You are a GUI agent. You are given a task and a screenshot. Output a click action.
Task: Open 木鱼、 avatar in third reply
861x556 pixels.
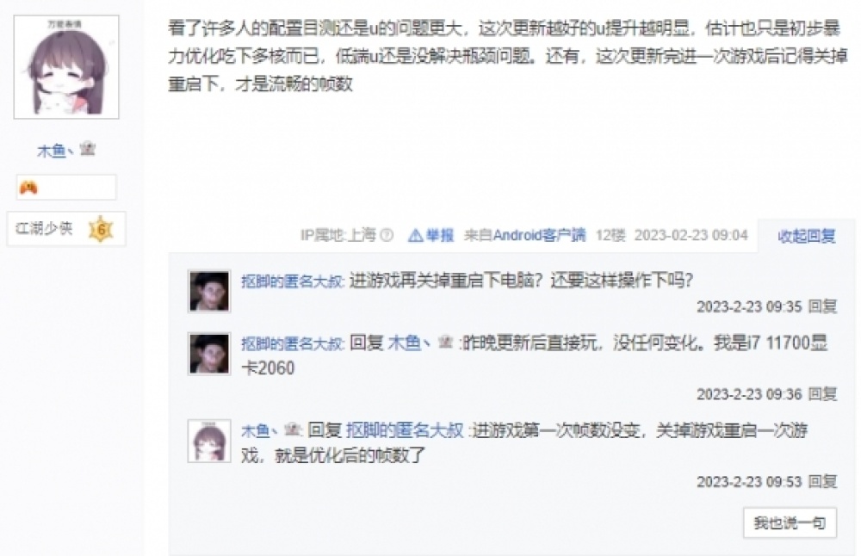(x=209, y=441)
